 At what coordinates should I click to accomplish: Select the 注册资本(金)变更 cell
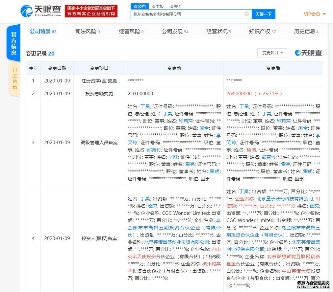coord(99,81)
